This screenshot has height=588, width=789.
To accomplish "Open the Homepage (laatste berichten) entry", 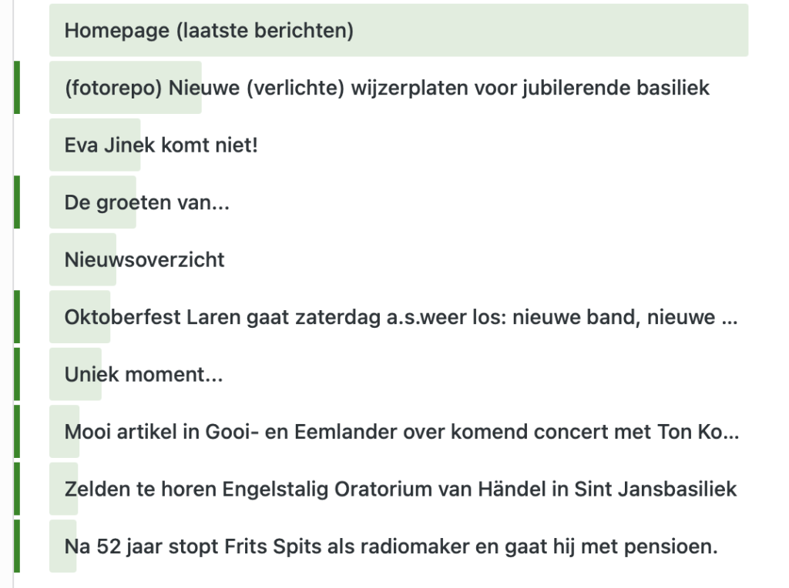I will coord(209,31).
